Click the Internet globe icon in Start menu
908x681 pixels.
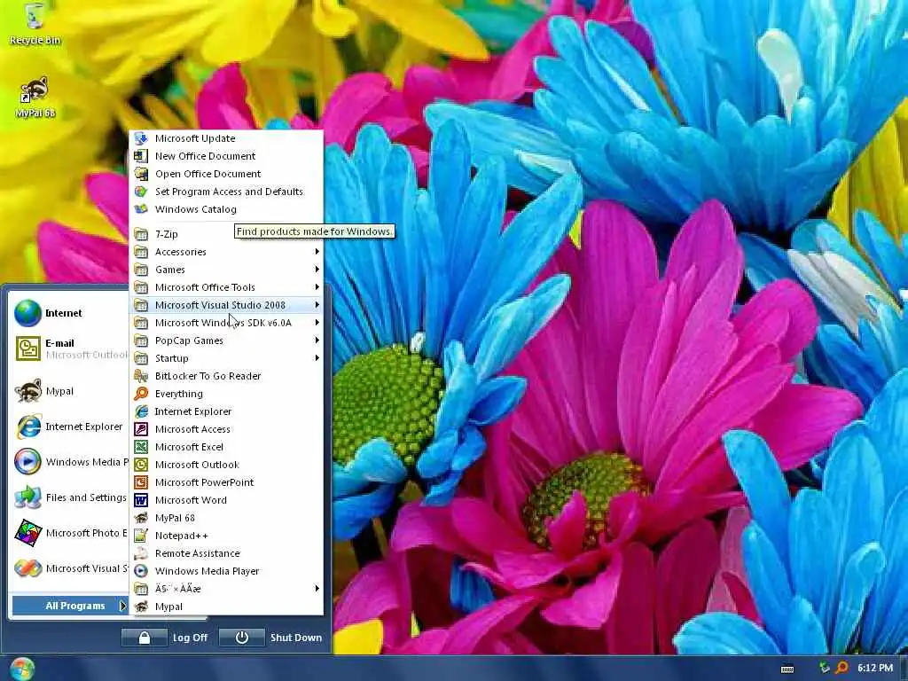[x=27, y=313]
